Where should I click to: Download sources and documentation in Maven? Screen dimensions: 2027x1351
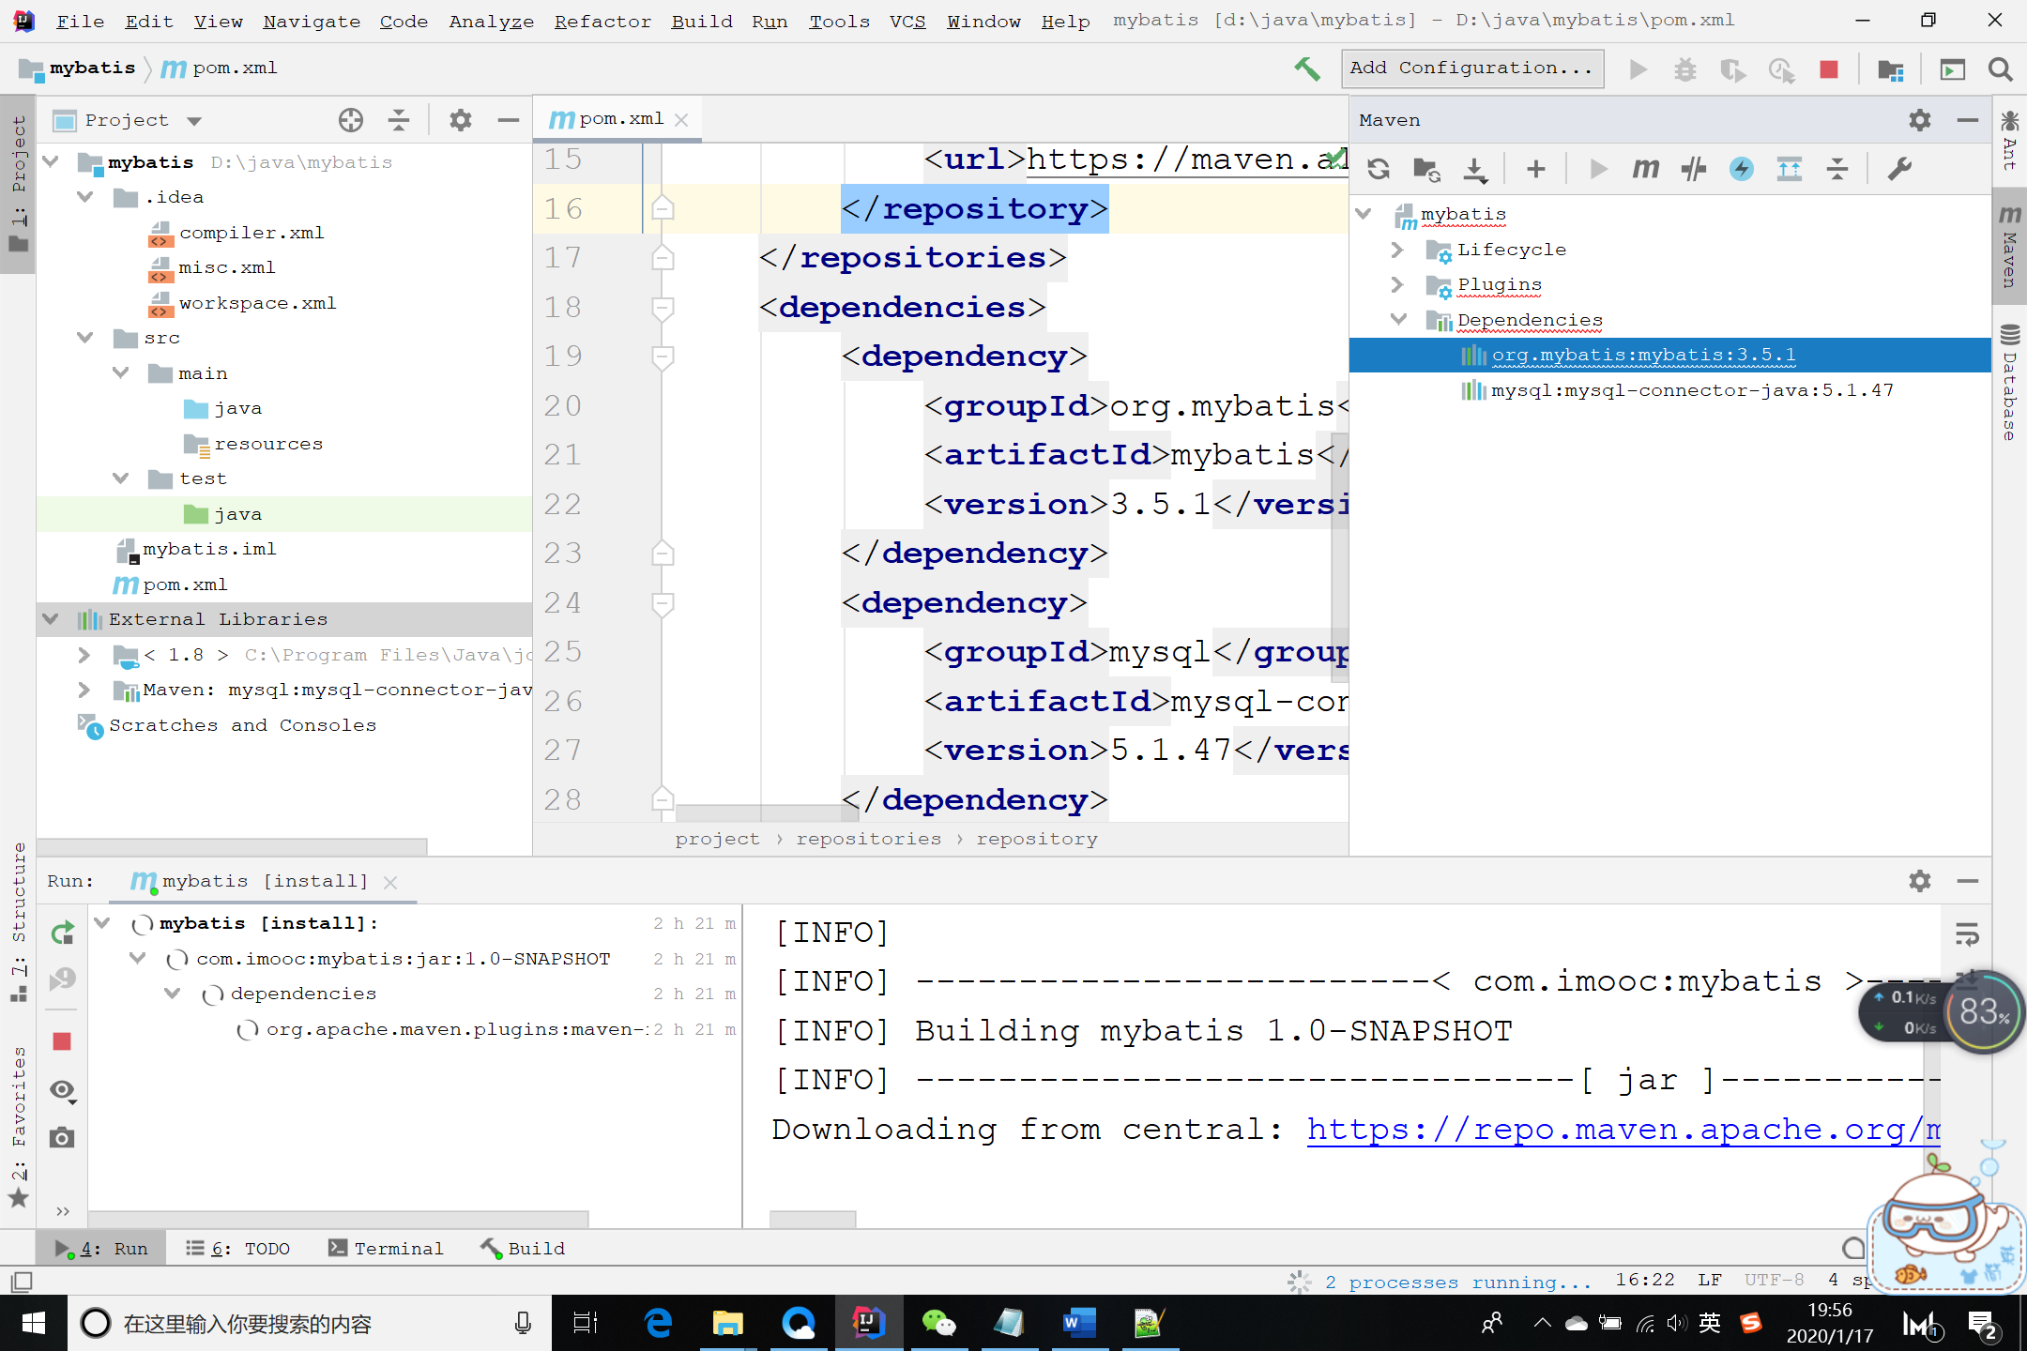[x=1475, y=169]
